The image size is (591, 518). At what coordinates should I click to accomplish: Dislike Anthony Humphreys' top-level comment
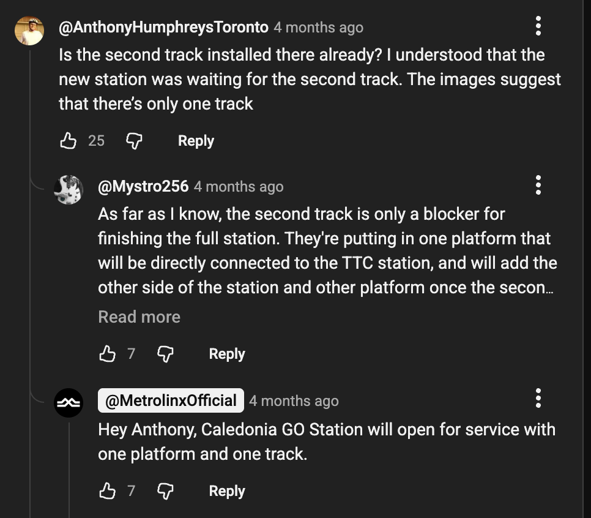point(134,141)
